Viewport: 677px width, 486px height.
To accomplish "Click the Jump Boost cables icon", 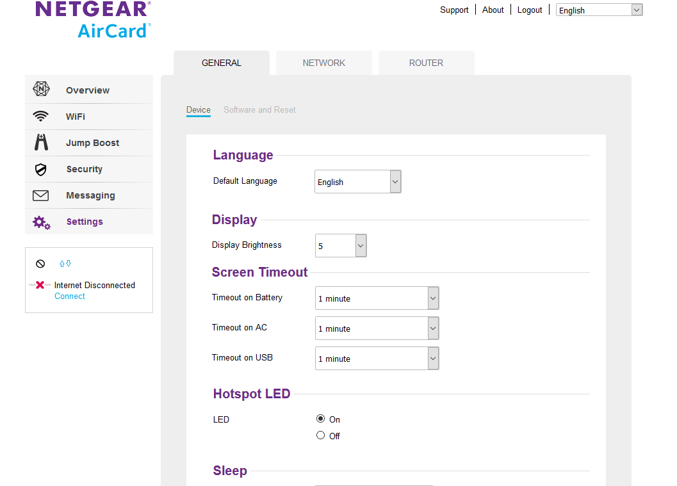I will coord(41,143).
